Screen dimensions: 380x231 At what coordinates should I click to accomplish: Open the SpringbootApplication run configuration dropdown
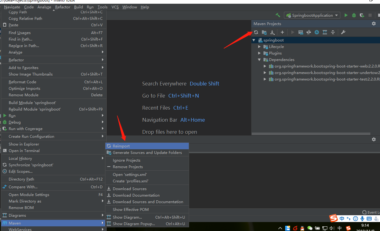tap(312, 15)
